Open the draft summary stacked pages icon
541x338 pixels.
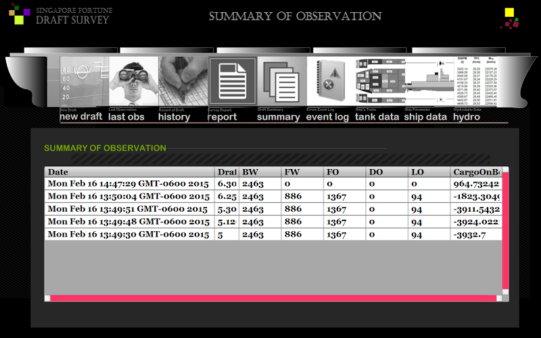282,81
